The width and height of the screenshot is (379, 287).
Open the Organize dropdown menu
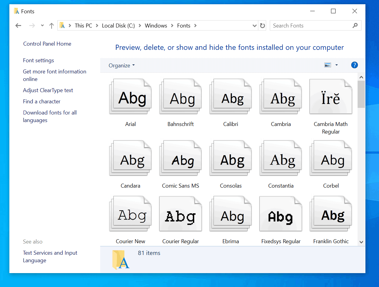pyautogui.click(x=122, y=66)
